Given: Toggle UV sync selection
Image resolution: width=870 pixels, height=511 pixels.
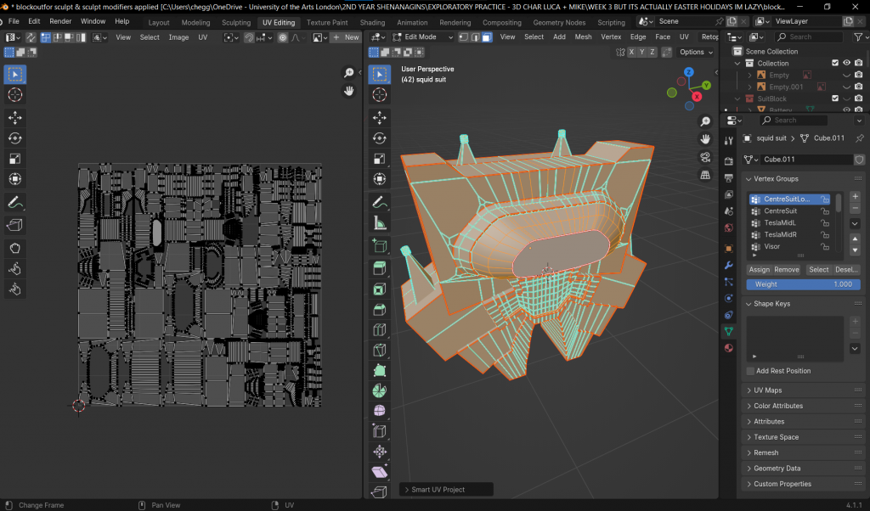Looking at the screenshot, I should click(x=31, y=37).
